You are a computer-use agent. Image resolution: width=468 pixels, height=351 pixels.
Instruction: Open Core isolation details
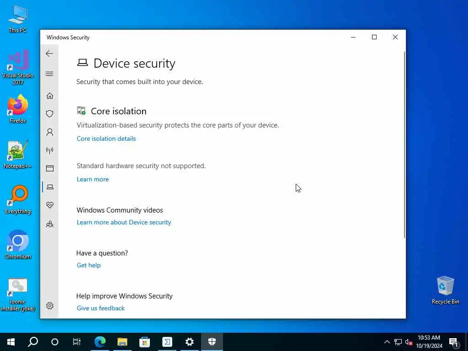106,138
